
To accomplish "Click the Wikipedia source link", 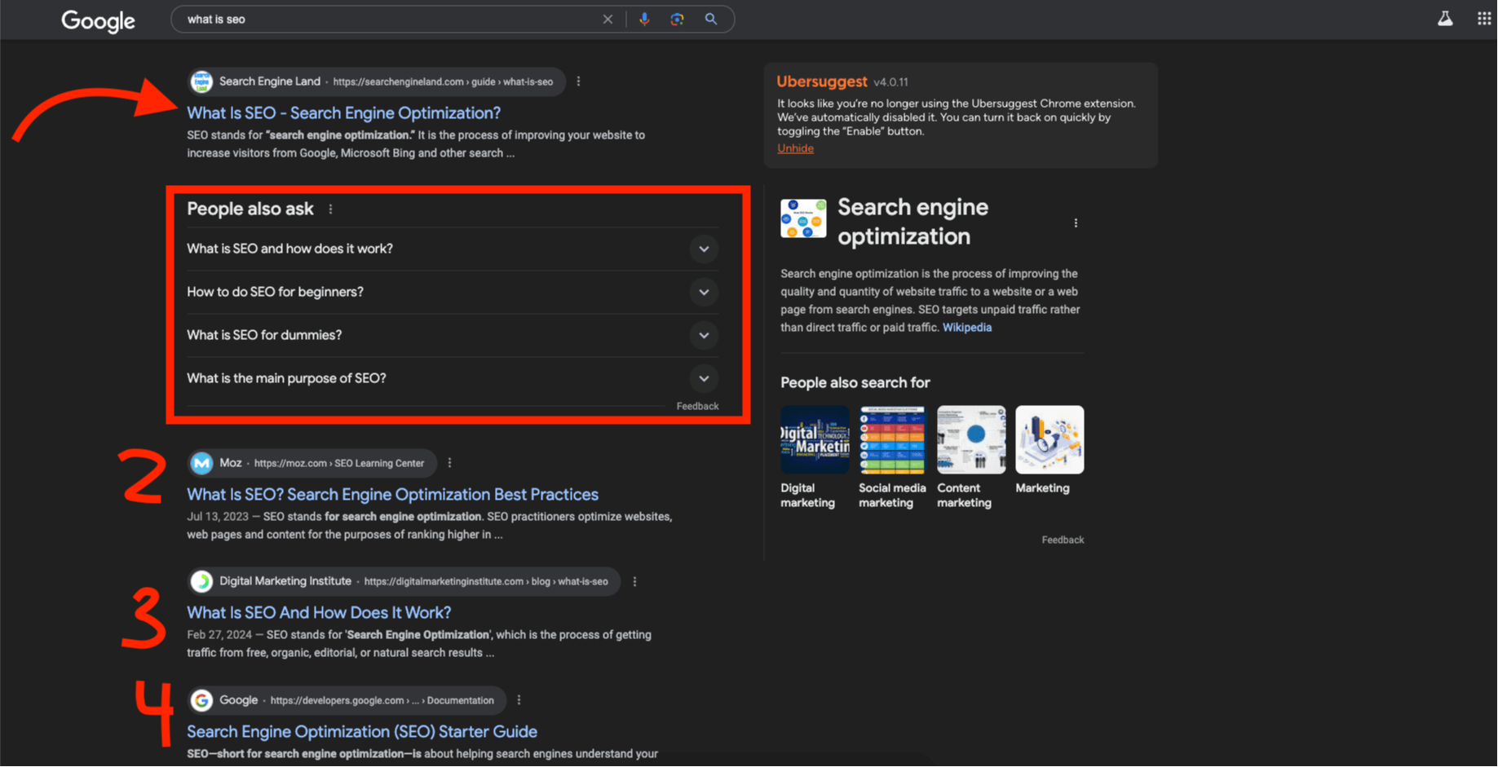I will coord(967,328).
